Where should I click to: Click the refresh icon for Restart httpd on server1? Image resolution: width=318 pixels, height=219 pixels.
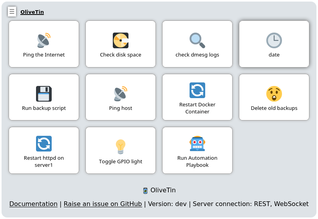pos(44,144)
